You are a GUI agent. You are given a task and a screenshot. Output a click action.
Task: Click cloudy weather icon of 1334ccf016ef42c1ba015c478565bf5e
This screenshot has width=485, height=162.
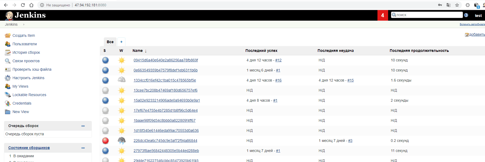(x=122, y=80)
